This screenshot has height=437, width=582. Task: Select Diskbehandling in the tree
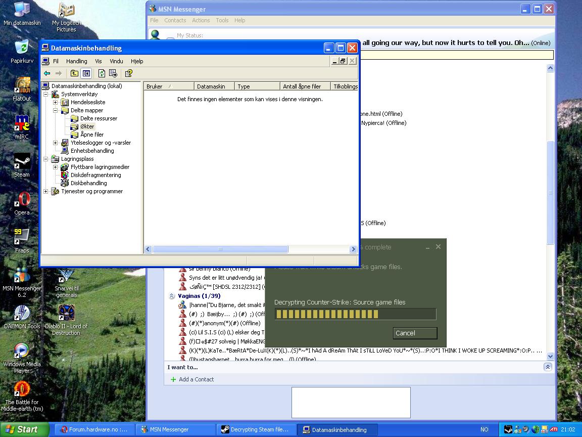tap(89, 183)
